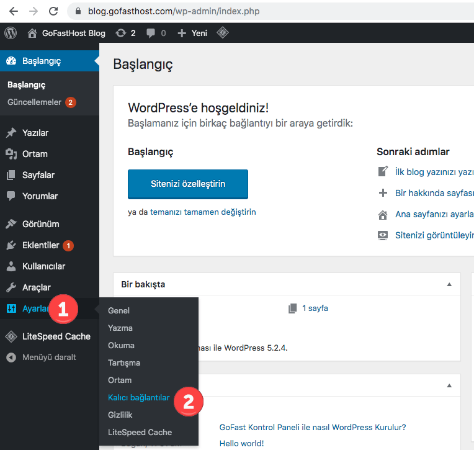Open the Araçlar tools menu

coord(37,287)
